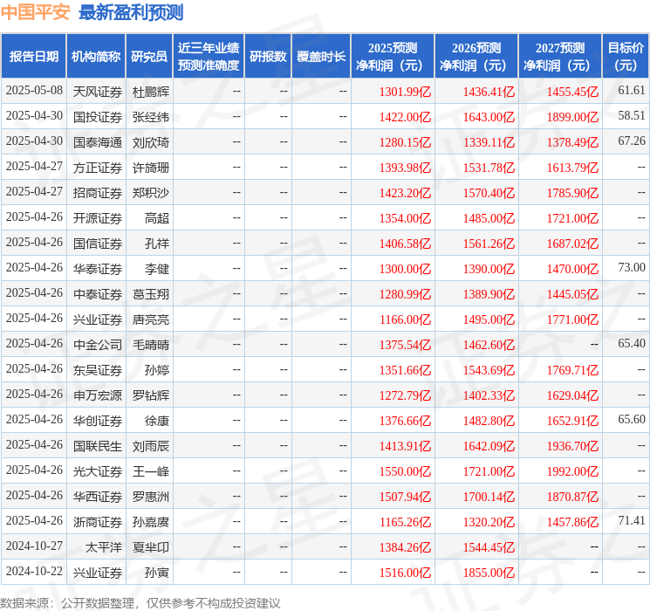The width and height of the screenshot is (650, 611).
Task: Select the 2024-10-27 report date cell
Action: [x=34, y=546]
